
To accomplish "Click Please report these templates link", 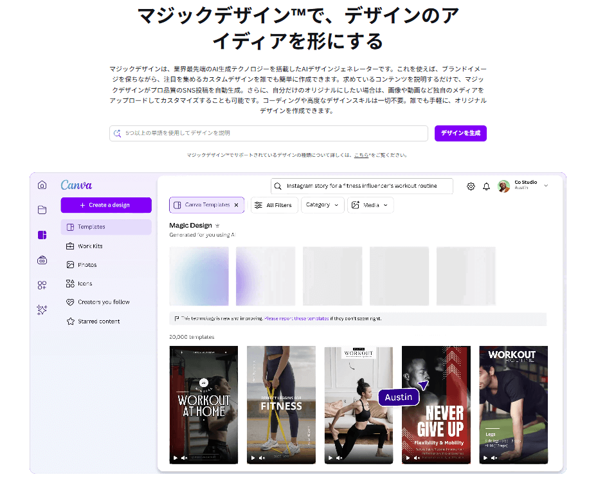I will (x=296, y=318).
